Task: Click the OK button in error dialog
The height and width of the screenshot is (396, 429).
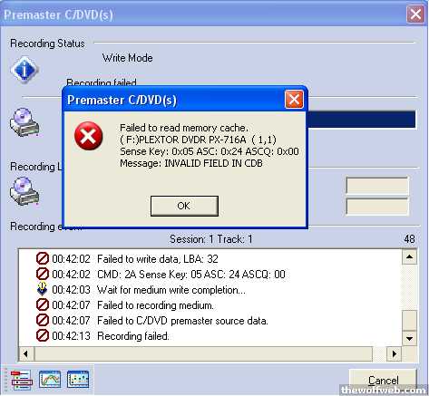Action: coord(184,206)
